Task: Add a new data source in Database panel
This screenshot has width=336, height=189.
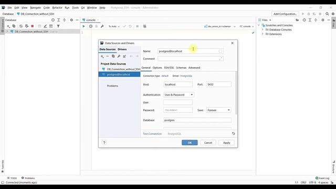Action: 8,26
